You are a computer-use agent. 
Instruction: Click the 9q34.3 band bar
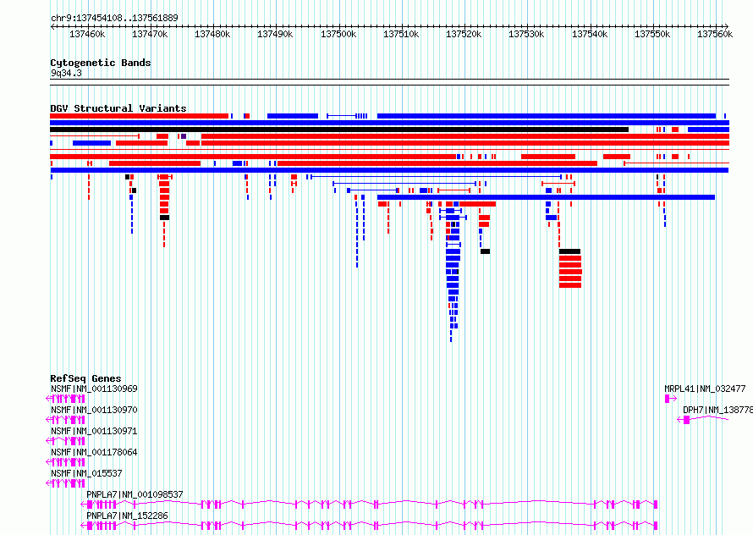coord(389,82)
